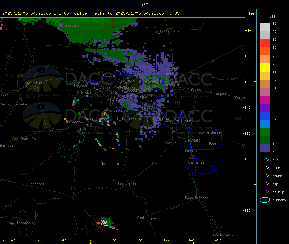The image size is (289, 244).
Task: Click the '-140' tick on right axis
Action: click(247, 107)
